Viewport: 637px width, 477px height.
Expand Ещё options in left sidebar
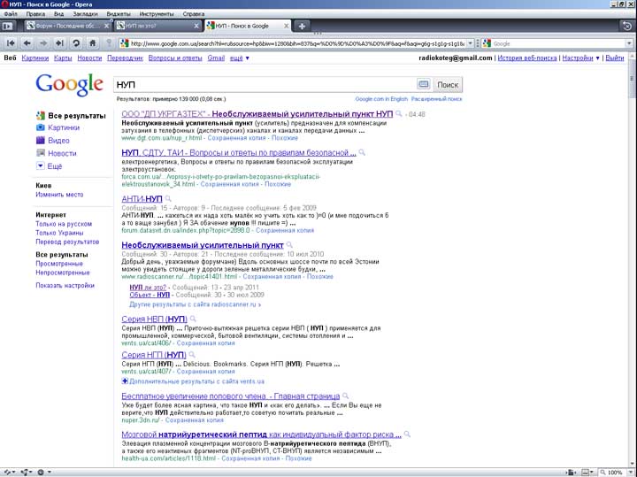50,165
